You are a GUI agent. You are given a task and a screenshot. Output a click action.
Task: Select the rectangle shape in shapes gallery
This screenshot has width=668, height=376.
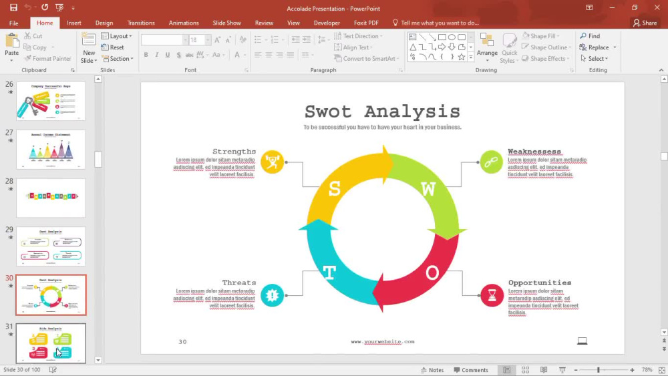(442, 37)
